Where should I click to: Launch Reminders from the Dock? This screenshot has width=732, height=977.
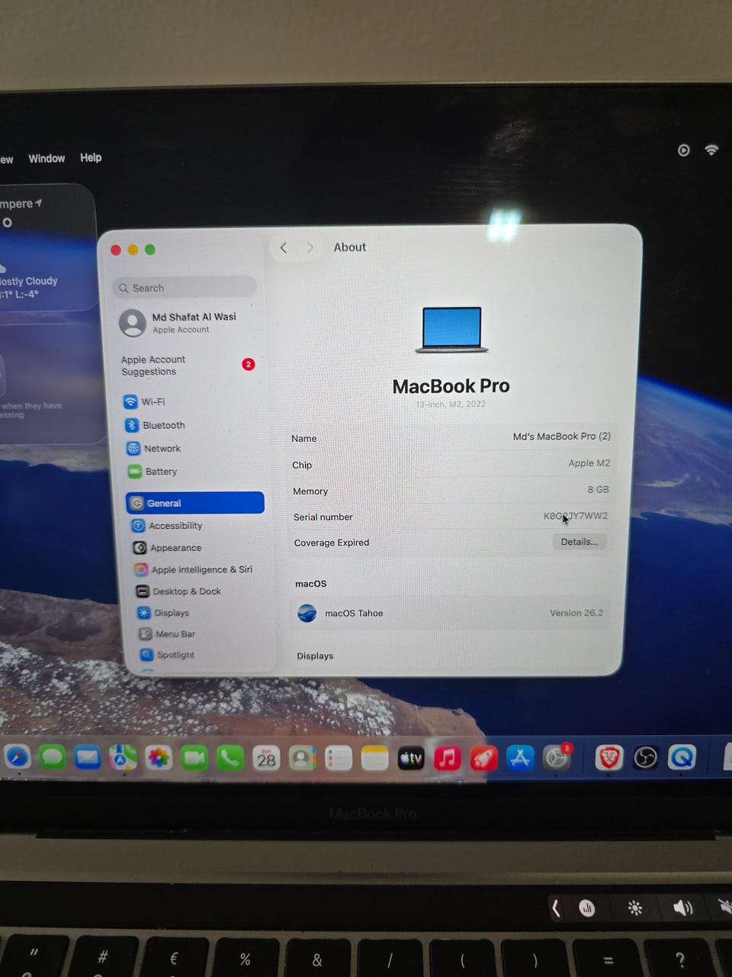(x=338, y=758)
